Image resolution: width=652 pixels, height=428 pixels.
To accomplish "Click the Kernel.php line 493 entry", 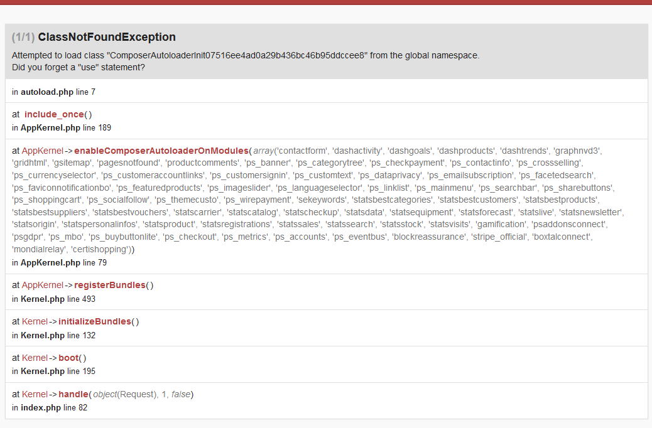I will pos(53,299).
